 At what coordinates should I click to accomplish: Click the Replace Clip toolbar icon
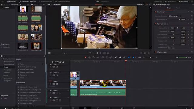(111, 57)
